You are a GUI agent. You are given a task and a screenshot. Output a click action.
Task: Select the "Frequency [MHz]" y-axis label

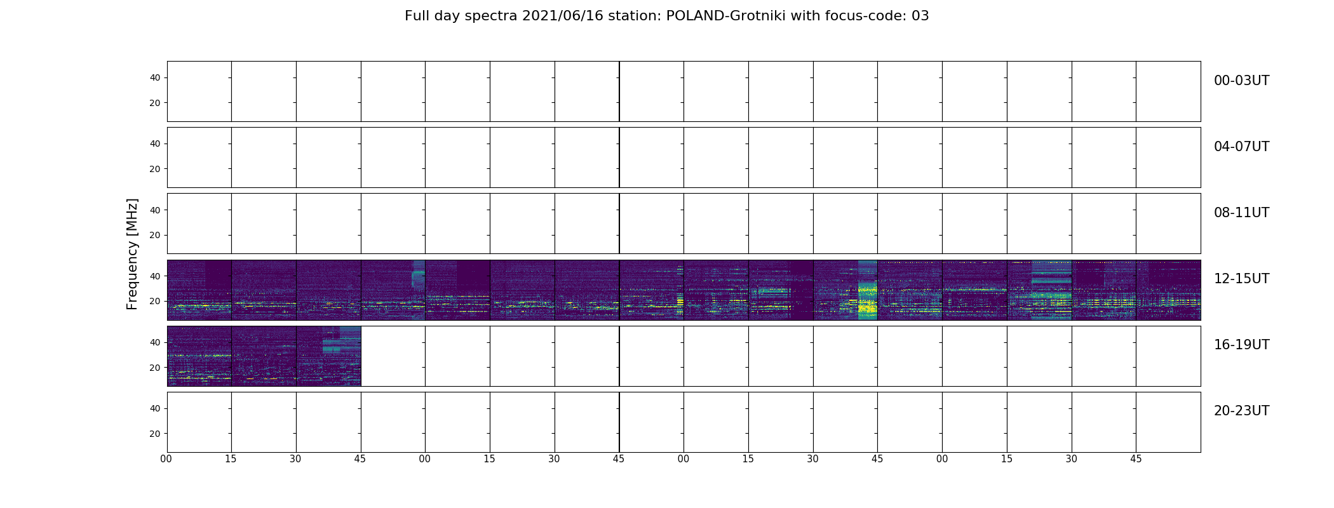(132, 254)
